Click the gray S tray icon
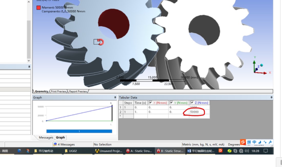 tap(235, 151)
